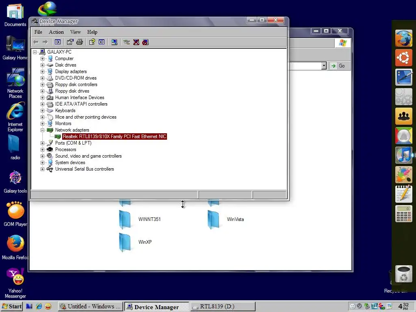Click the Print toolbar icon
Screen dimensions: 416x312
pos(80,42)
